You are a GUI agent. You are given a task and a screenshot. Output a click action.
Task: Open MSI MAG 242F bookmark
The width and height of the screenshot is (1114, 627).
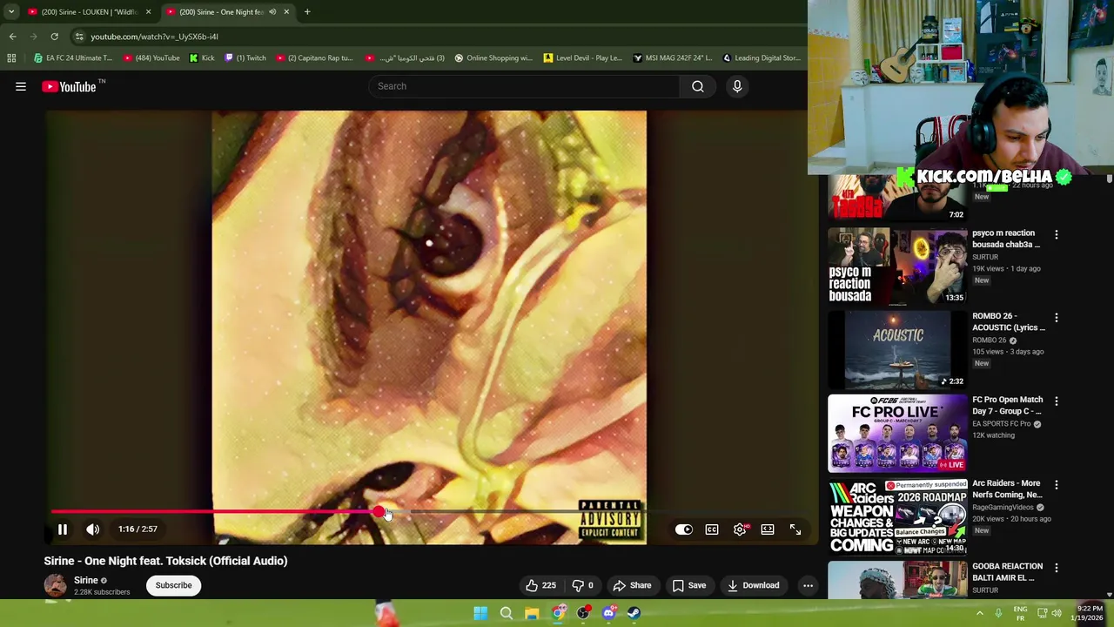tap(673, 58)
